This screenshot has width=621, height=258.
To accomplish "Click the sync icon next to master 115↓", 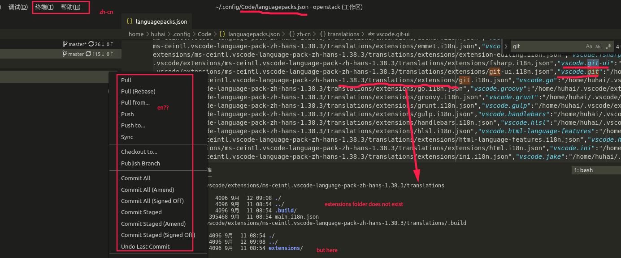I will [88, 54].
